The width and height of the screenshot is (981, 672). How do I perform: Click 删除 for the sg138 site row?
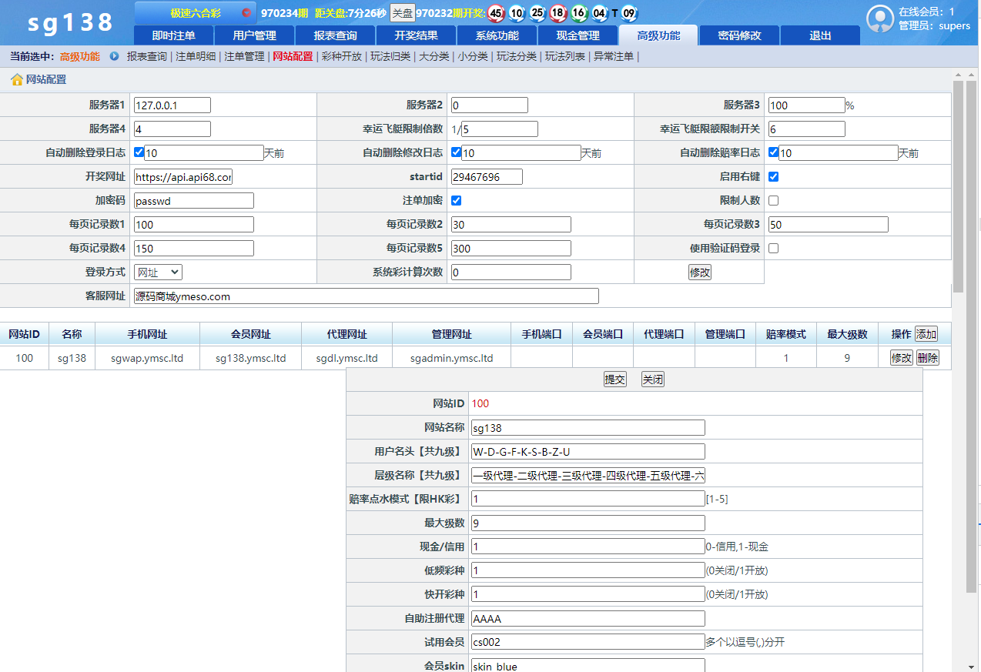[927, 358]
